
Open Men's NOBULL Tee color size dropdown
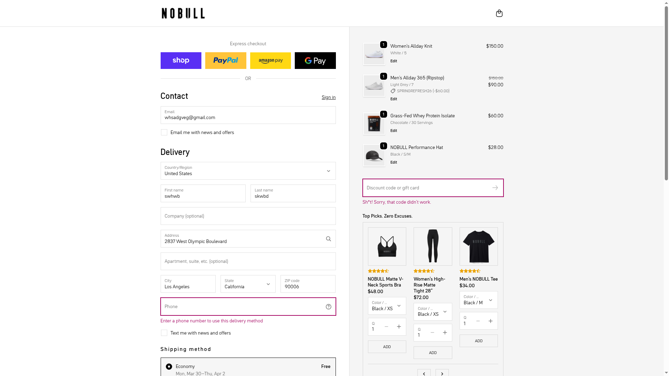(x=478, y=300)
